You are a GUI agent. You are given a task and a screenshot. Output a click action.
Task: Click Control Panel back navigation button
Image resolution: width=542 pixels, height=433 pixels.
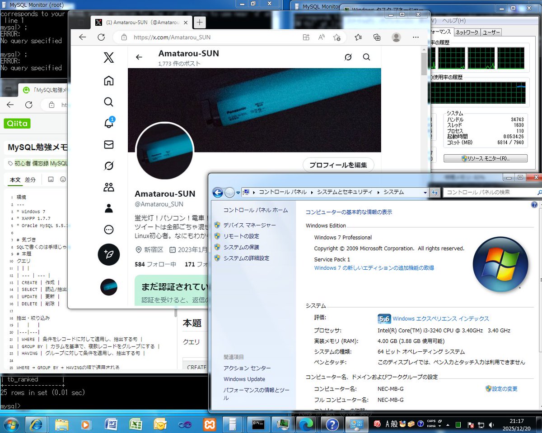[218, 193]
